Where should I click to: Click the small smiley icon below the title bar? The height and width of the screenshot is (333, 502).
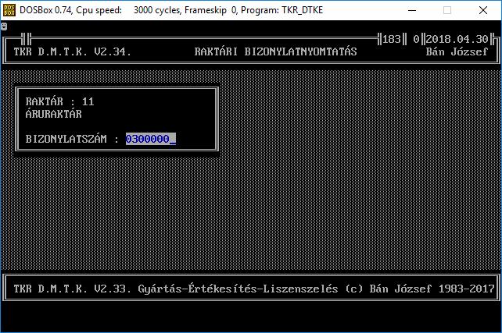[x=4, y=27]
